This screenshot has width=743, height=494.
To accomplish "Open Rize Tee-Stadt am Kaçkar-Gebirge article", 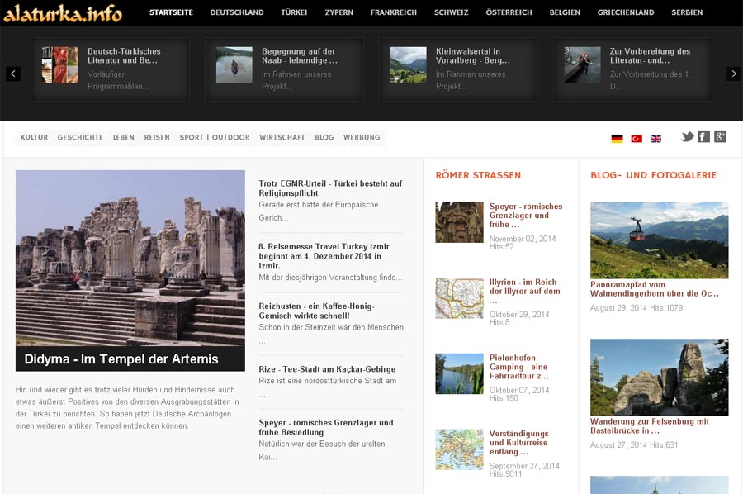I will click(327, 369).
